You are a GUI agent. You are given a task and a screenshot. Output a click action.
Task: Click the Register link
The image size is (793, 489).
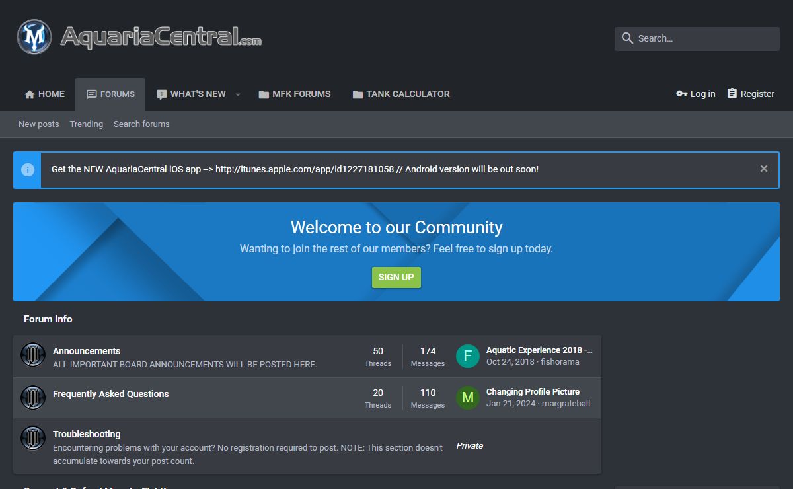(x=751, y=94)
